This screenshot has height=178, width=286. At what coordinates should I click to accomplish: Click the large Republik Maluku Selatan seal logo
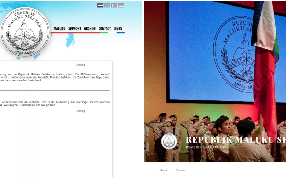[25, 32]
